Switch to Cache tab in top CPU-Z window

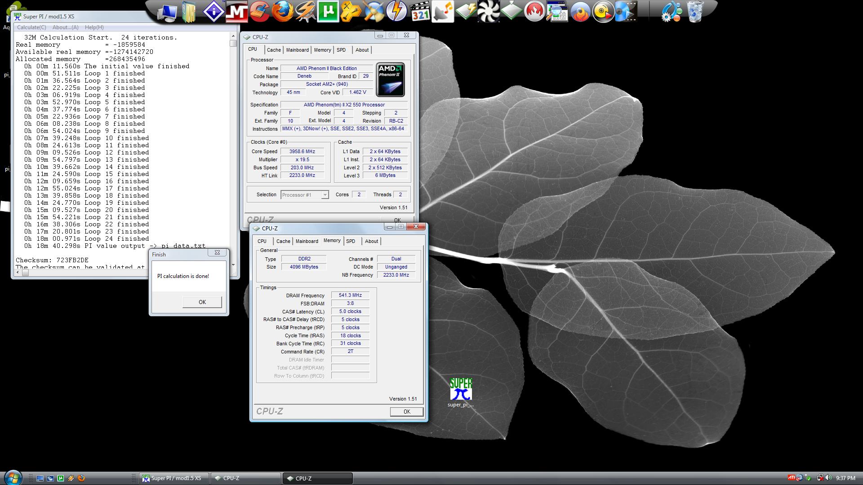click(274, 50)
